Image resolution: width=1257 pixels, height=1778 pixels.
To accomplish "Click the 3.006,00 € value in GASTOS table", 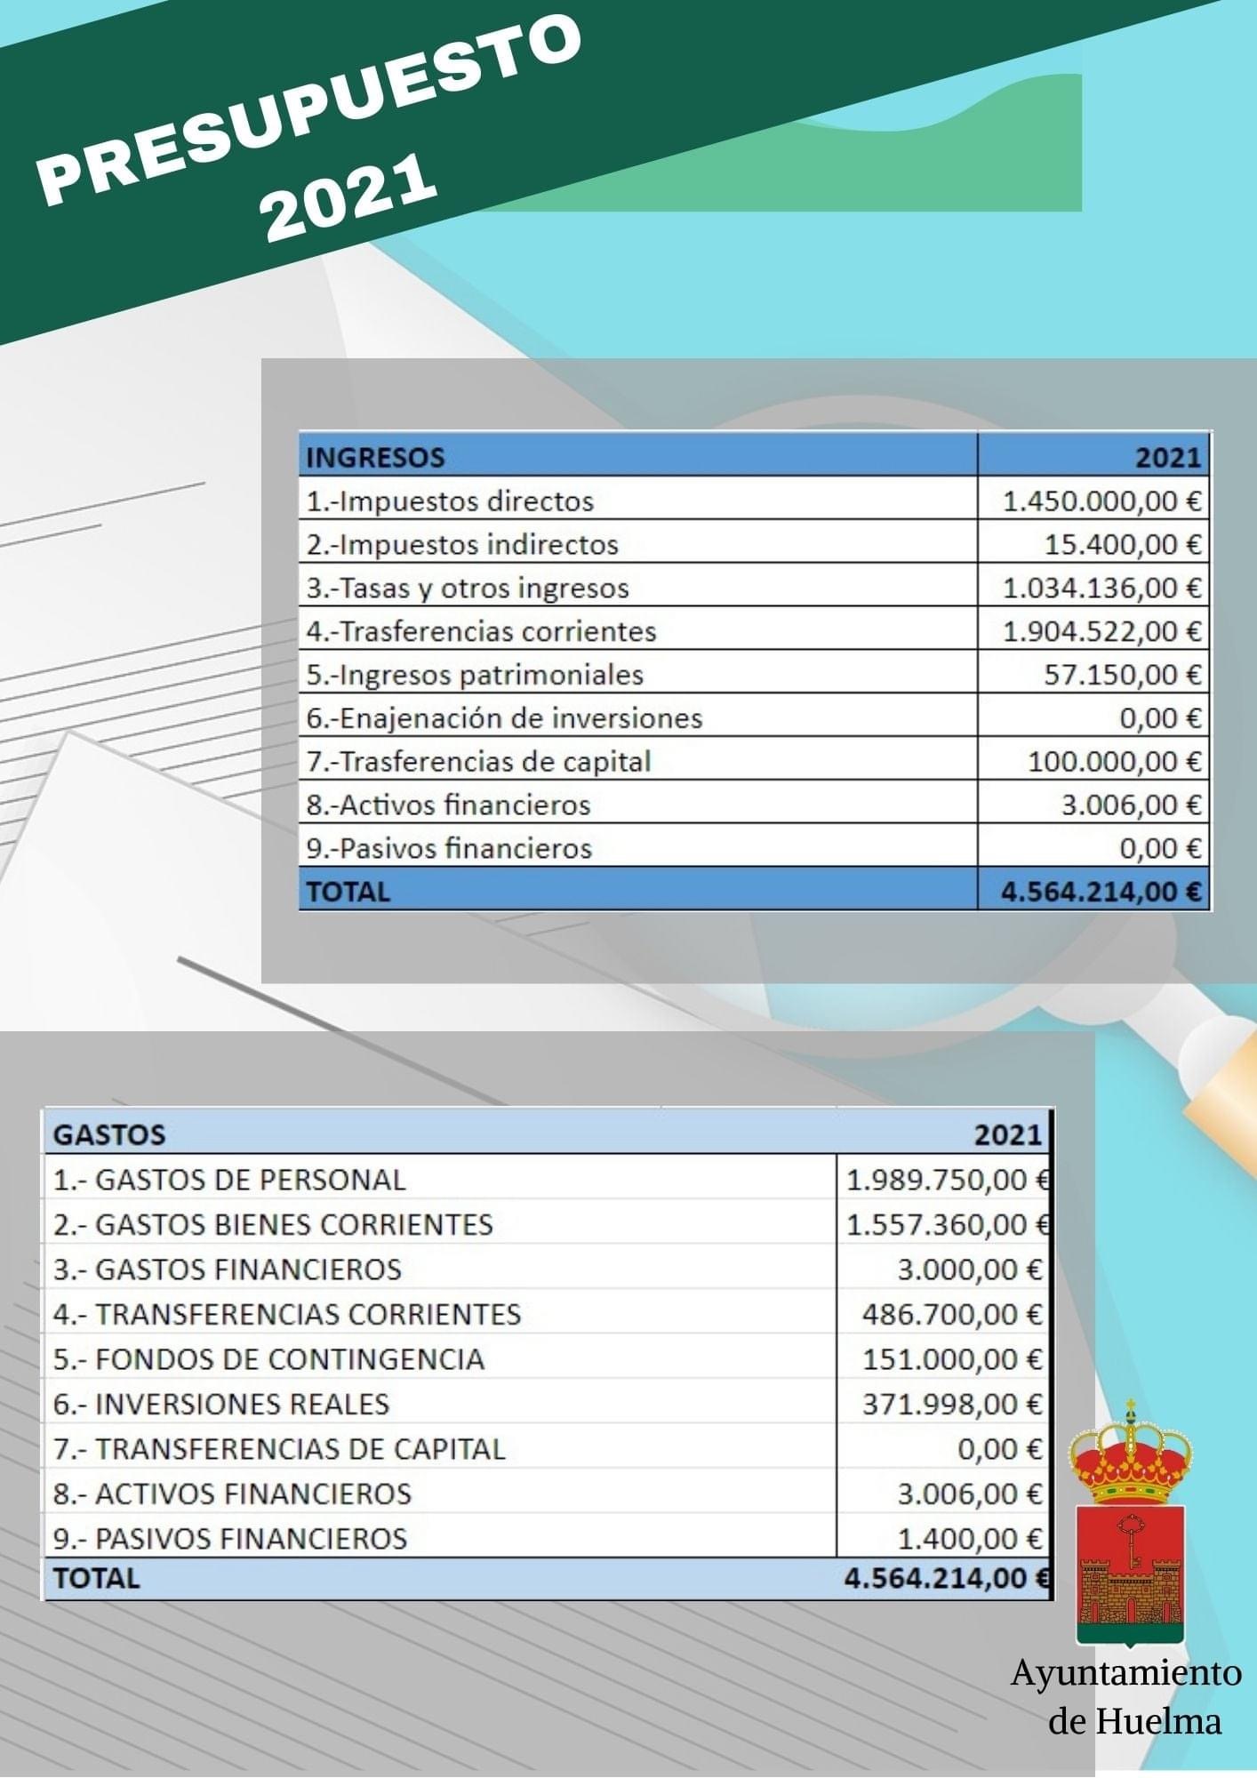I will 969,1494.
